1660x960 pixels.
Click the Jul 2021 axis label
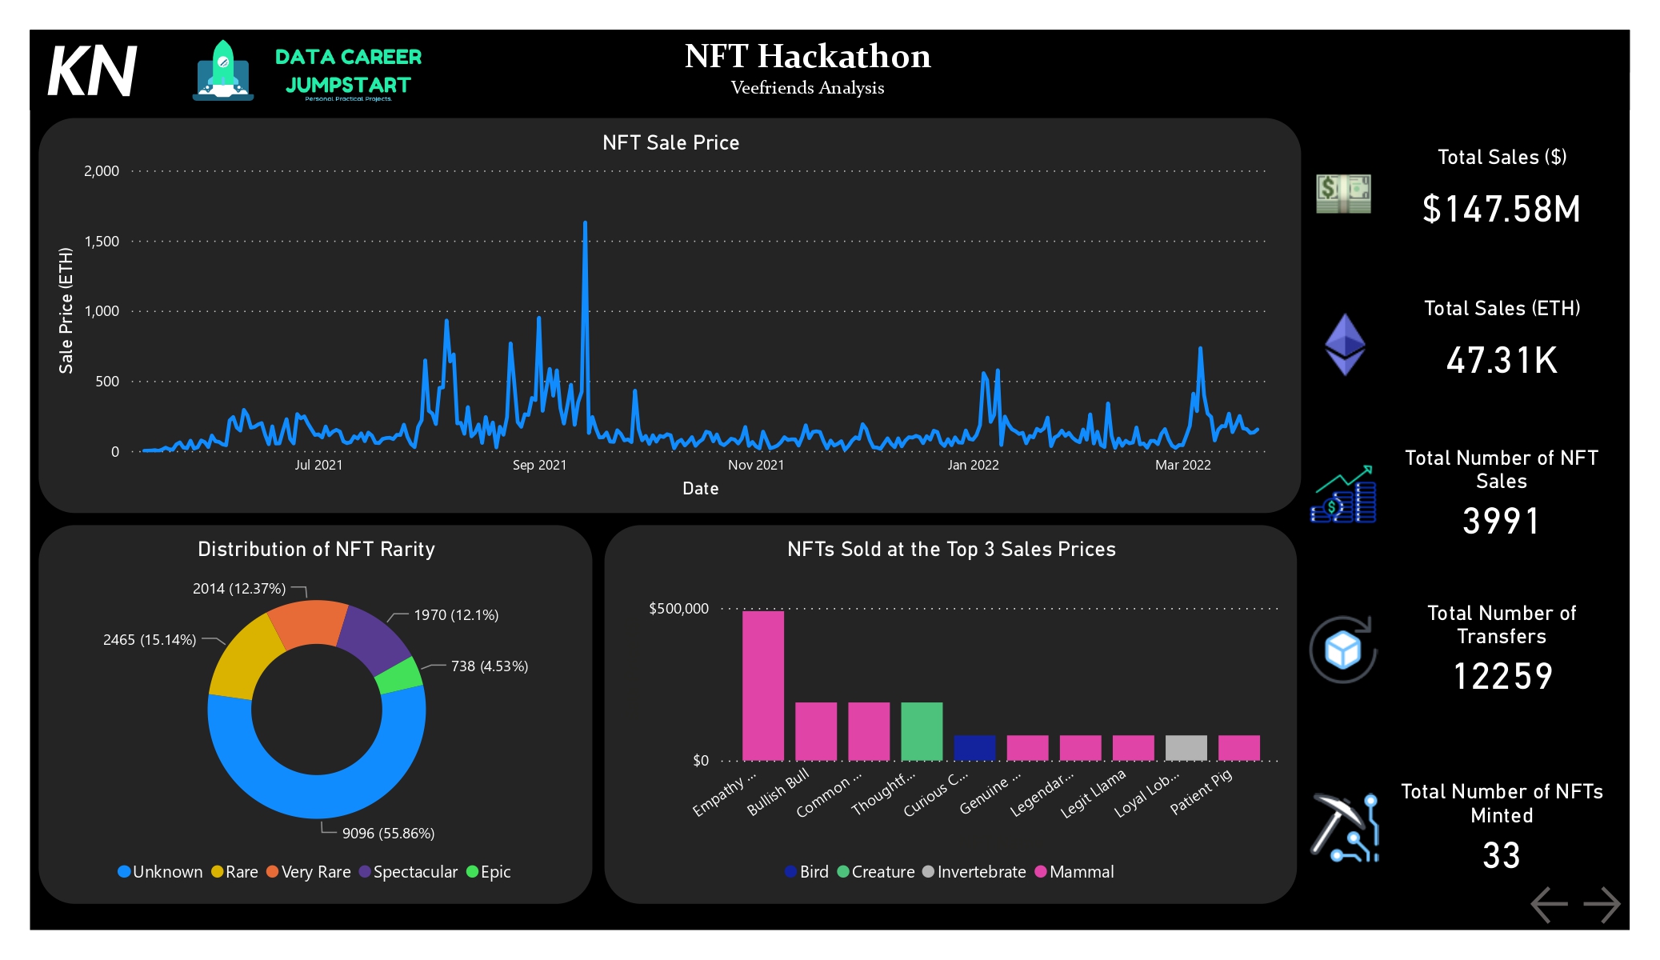[x=318, y=466]
